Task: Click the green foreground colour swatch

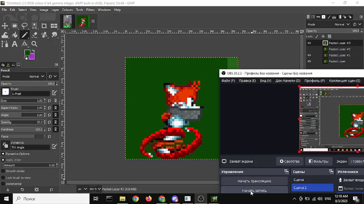Action: (27, 52)
